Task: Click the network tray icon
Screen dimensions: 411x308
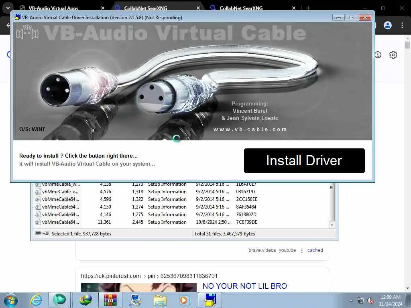Action: tap(361, 301)
